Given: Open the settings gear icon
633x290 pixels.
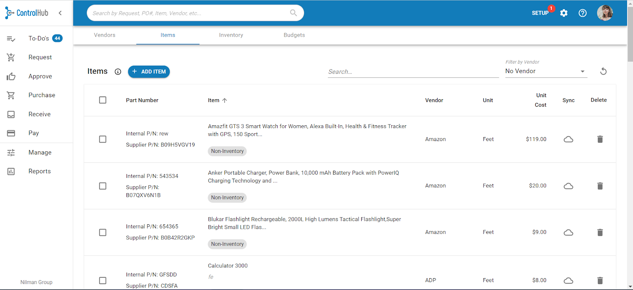Looking at the screenshot, I should (x=564, y=13).
